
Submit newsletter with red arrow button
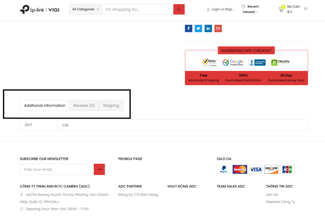point(99,169)
